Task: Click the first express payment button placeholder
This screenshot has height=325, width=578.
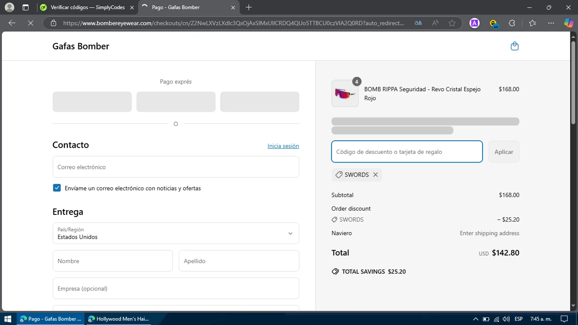Action: click(92, 102)
